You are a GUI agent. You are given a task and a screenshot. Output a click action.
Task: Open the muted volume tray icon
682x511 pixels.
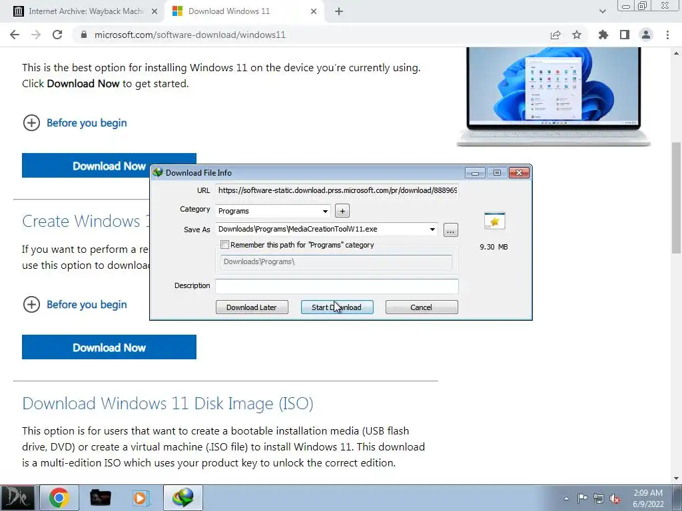click(x=615, y=499)
